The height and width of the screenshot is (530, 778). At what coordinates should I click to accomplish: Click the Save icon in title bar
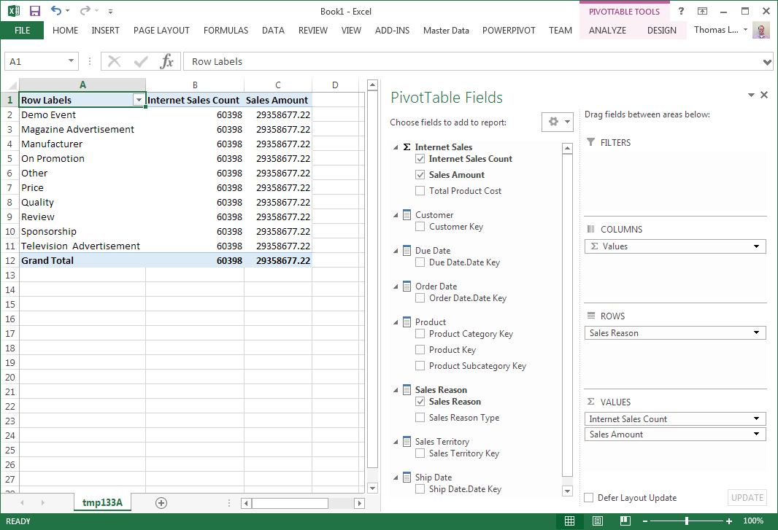coord(34,11)
